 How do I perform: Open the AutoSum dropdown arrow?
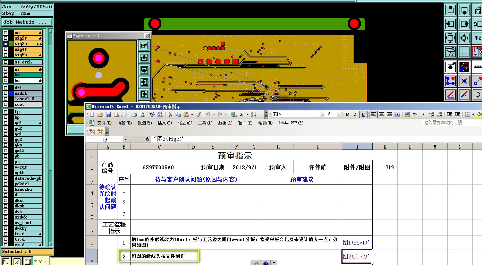(247, 114)
